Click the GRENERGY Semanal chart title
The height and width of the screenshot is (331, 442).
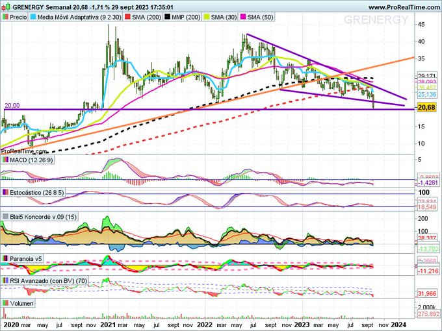[93, 7]
